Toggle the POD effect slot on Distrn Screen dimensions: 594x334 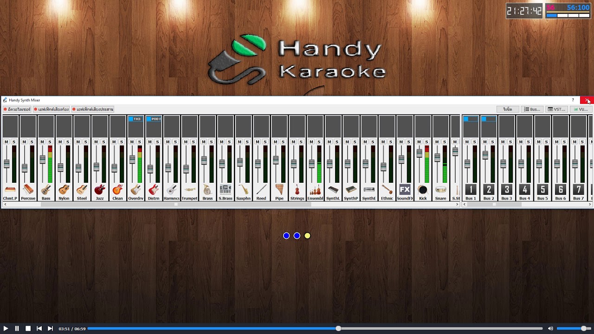(154, 119)
